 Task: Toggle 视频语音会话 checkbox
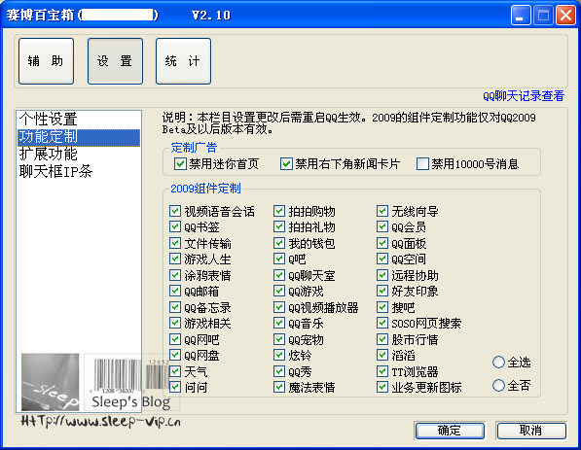tap(175, 211)
